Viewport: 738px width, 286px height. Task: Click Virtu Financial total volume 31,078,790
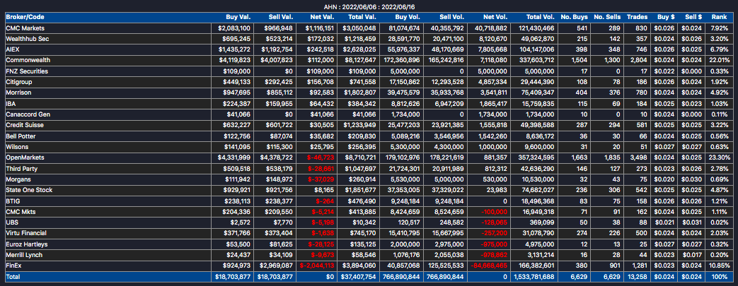[x=539, y=234]
